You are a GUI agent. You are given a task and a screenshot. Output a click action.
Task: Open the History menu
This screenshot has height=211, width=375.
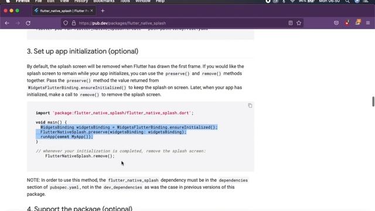tap(81, 1)
